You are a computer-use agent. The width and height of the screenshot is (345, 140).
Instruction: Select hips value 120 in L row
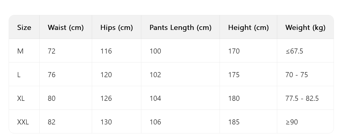click(106, 74)
